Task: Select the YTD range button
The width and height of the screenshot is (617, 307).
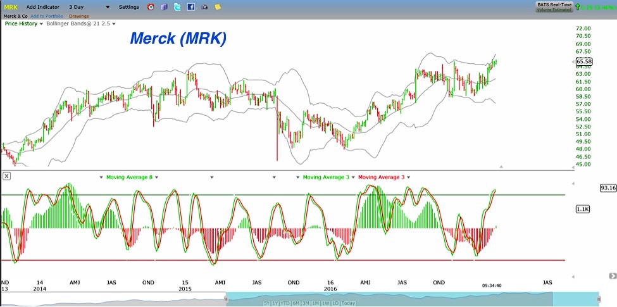Action: 285,303
